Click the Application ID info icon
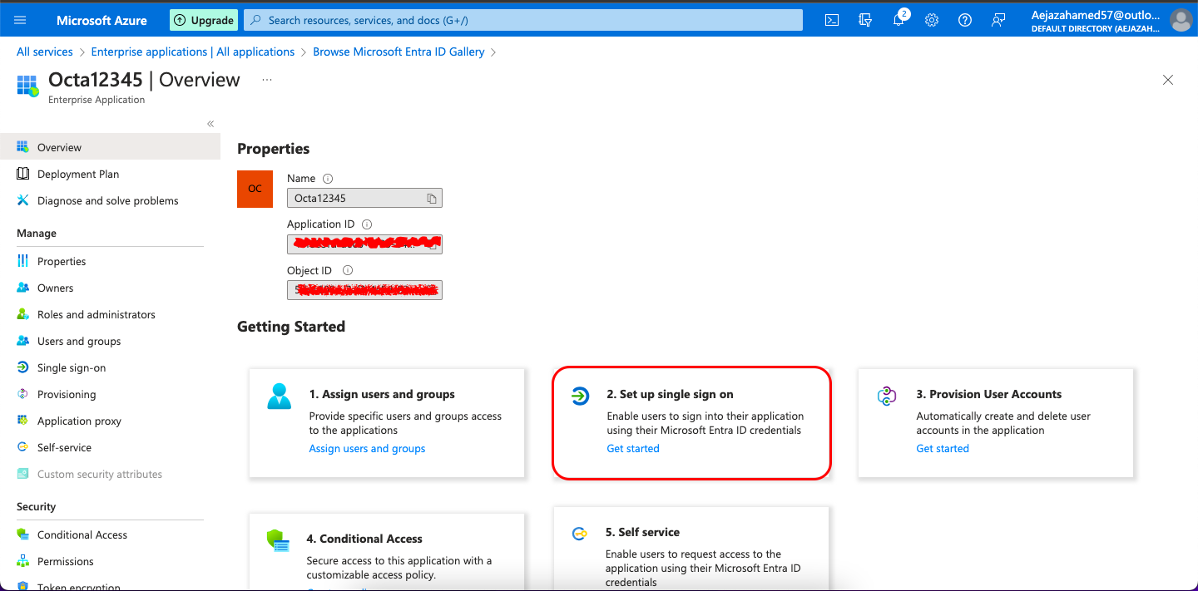1198x591 pixels. click(x=367, y=224)
